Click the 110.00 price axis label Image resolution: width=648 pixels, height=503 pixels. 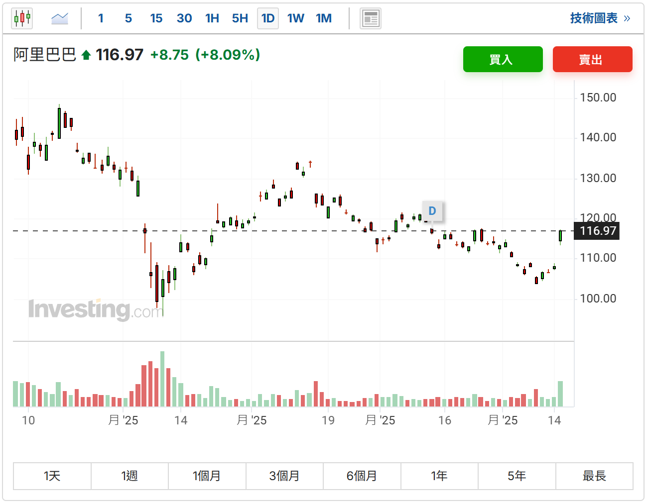point(598,258)
